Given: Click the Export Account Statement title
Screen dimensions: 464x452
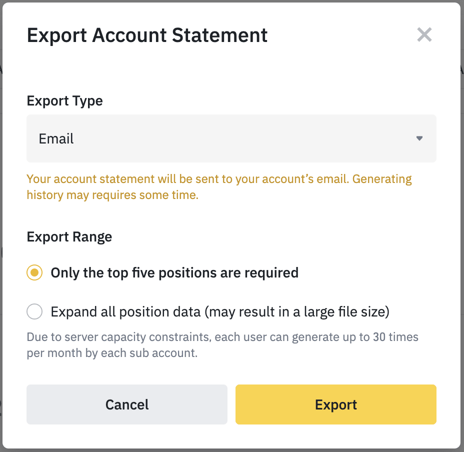Looking at the screenshot, I should pos(147,35).
